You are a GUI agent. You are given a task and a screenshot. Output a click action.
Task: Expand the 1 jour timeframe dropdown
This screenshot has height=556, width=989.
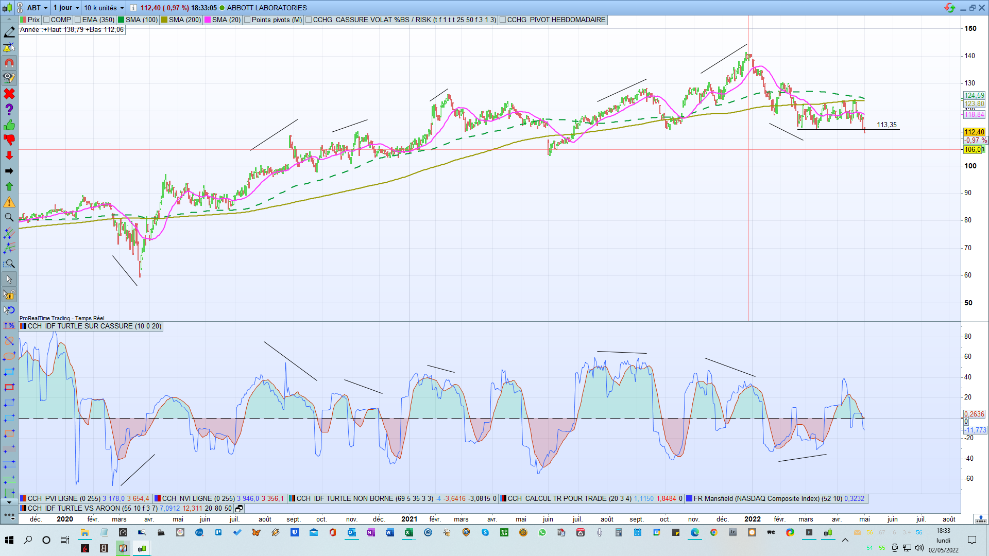[77, 8]
